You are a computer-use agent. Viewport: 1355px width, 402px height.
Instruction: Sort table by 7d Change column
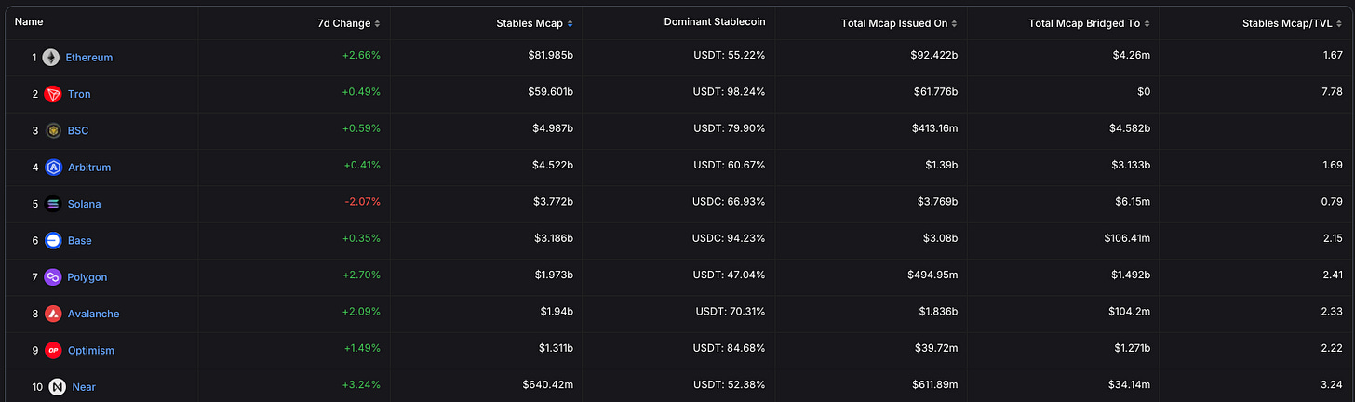pyautogui.click(x=377, y=23)
